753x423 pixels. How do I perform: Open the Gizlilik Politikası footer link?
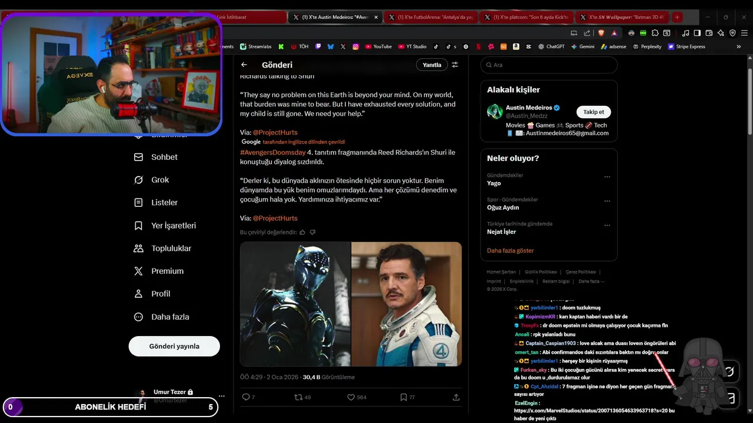coord(541,272)
